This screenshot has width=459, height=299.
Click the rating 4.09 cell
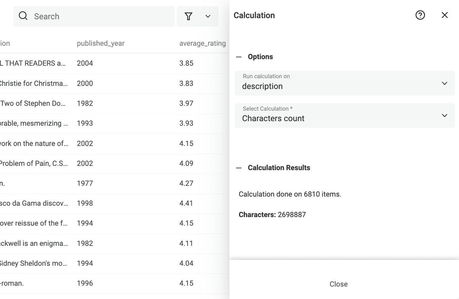point(186,163)
